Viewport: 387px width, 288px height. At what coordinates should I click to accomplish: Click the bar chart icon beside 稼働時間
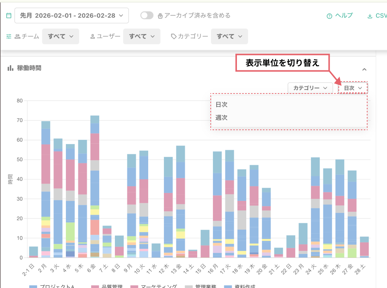coord(11,68)
